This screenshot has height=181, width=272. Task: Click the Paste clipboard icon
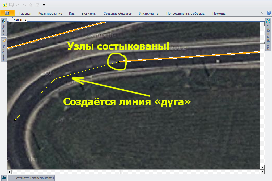(37, 5)
